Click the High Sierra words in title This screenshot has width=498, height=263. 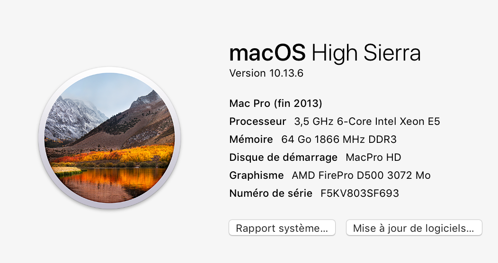[366, 53]
